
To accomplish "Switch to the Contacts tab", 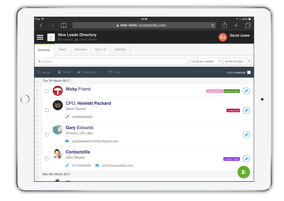I will pos(44,50).
